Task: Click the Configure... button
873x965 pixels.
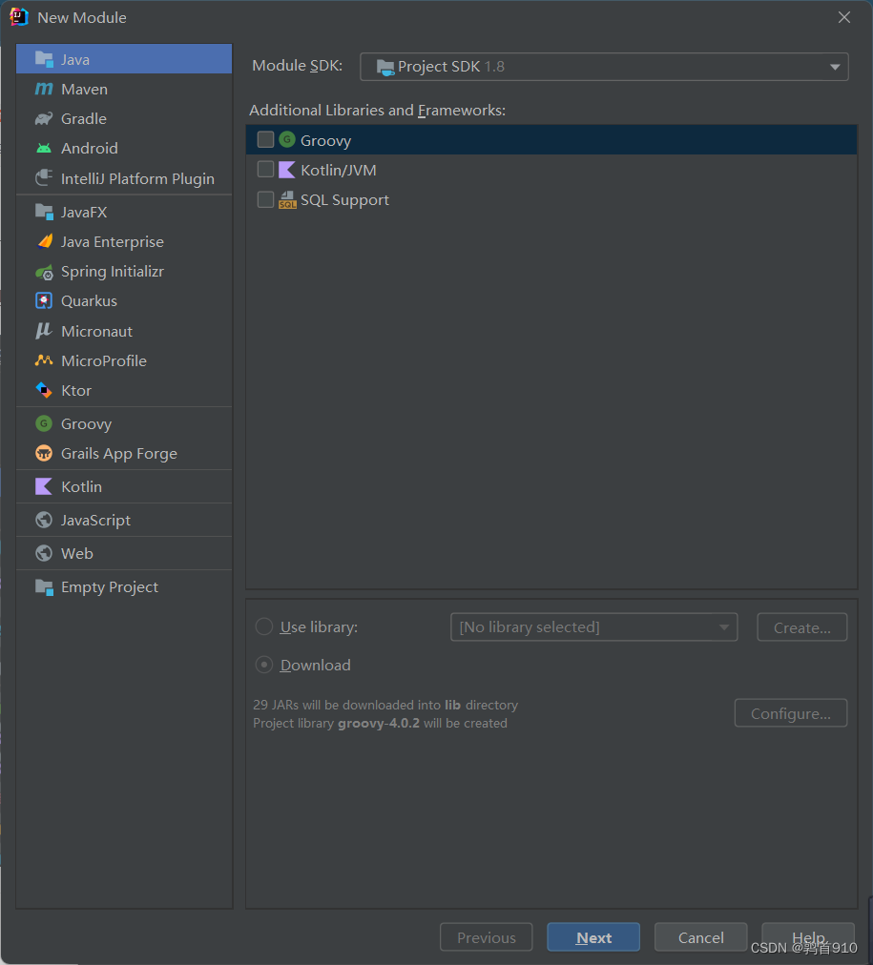Action: (x=791, y=712)
